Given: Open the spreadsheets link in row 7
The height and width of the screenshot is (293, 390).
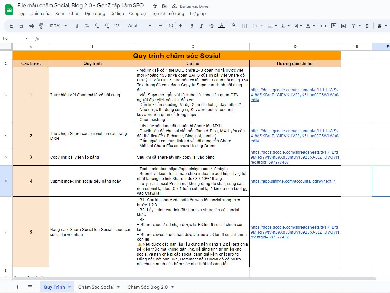Looking at the screenshot, I should click(295, 232).
